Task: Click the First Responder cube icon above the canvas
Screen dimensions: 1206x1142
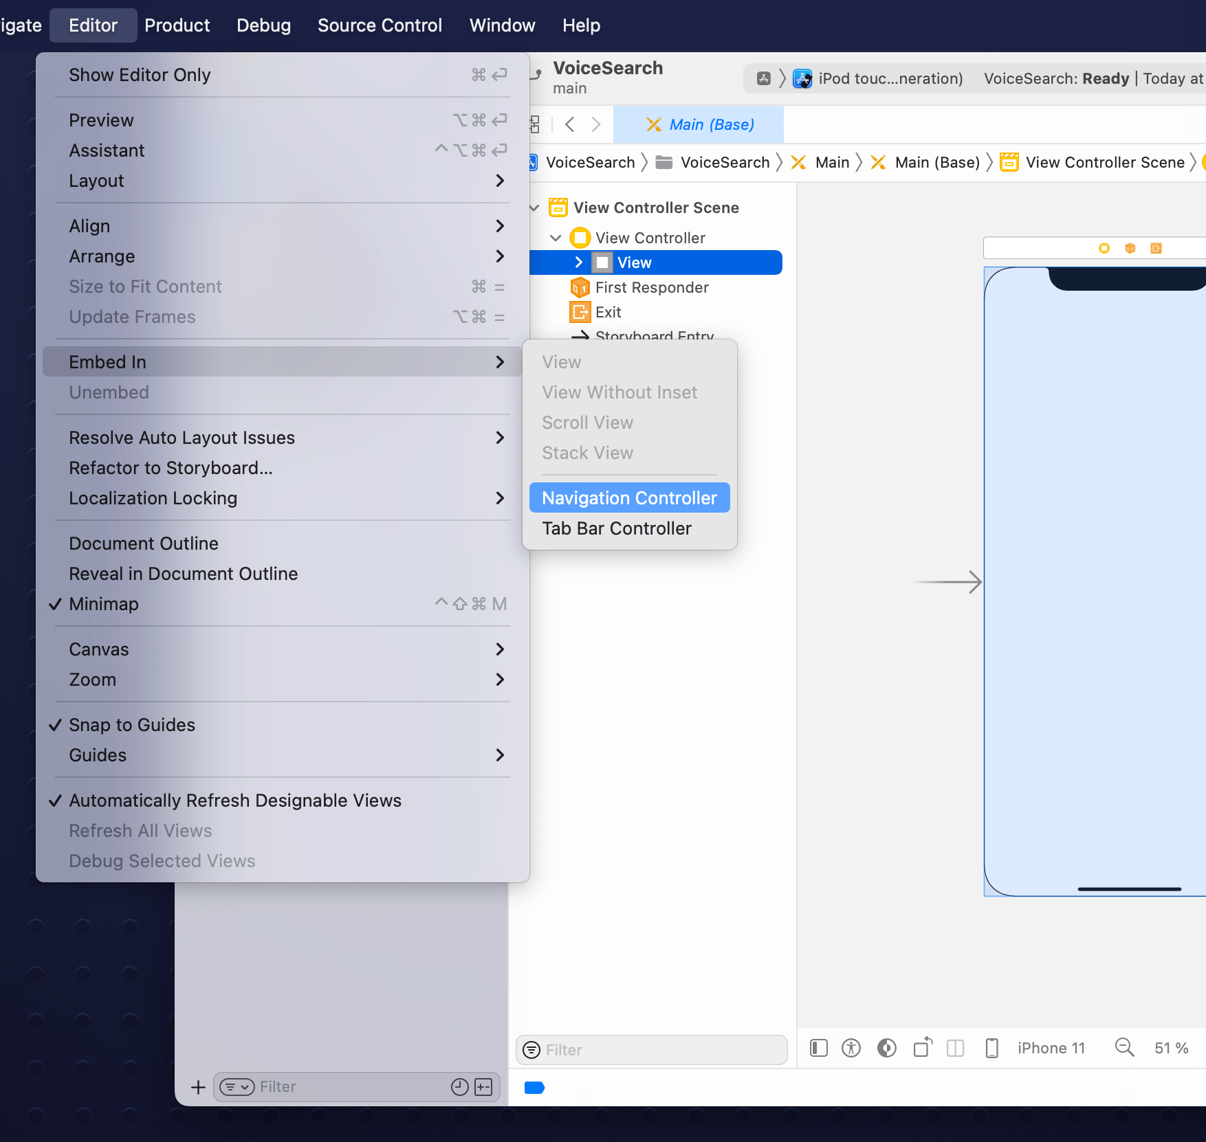Action: click(x=1130, y=248)
